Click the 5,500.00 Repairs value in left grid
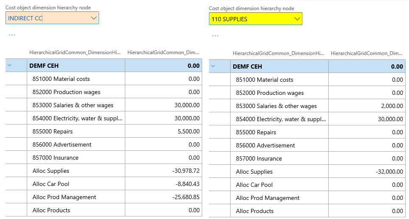This screenshot has height=219, width=409. 186,131
